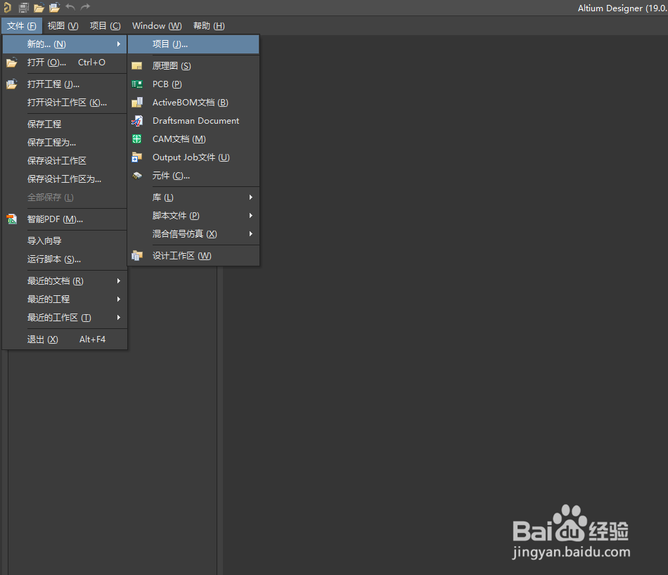Image resolution: width=668 pixels, height=575 pixels.
Task: Click the Output Job file icon
Action: tap(136, 157)
